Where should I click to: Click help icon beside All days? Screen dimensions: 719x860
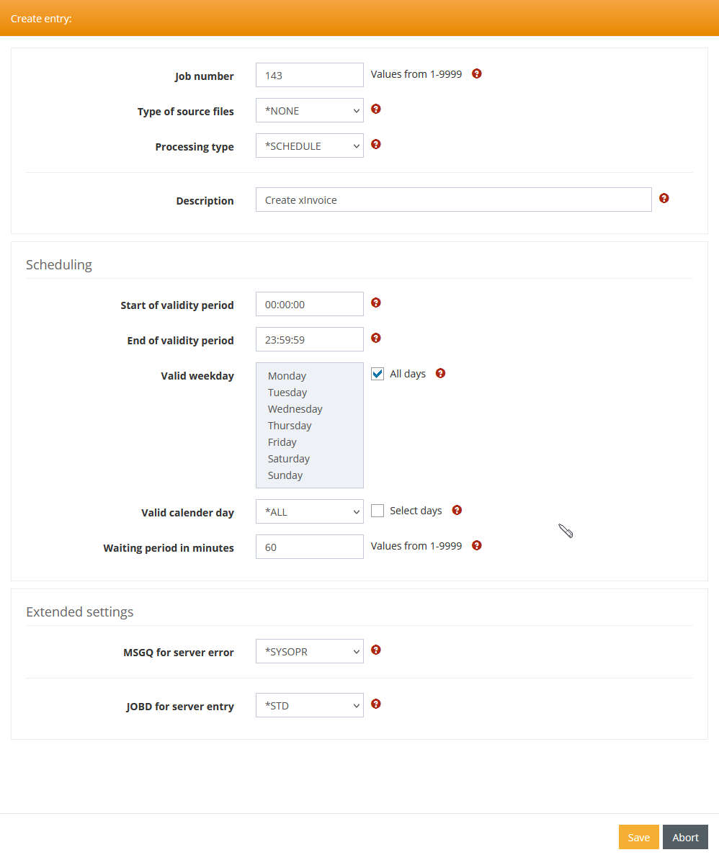pos(441,373)
